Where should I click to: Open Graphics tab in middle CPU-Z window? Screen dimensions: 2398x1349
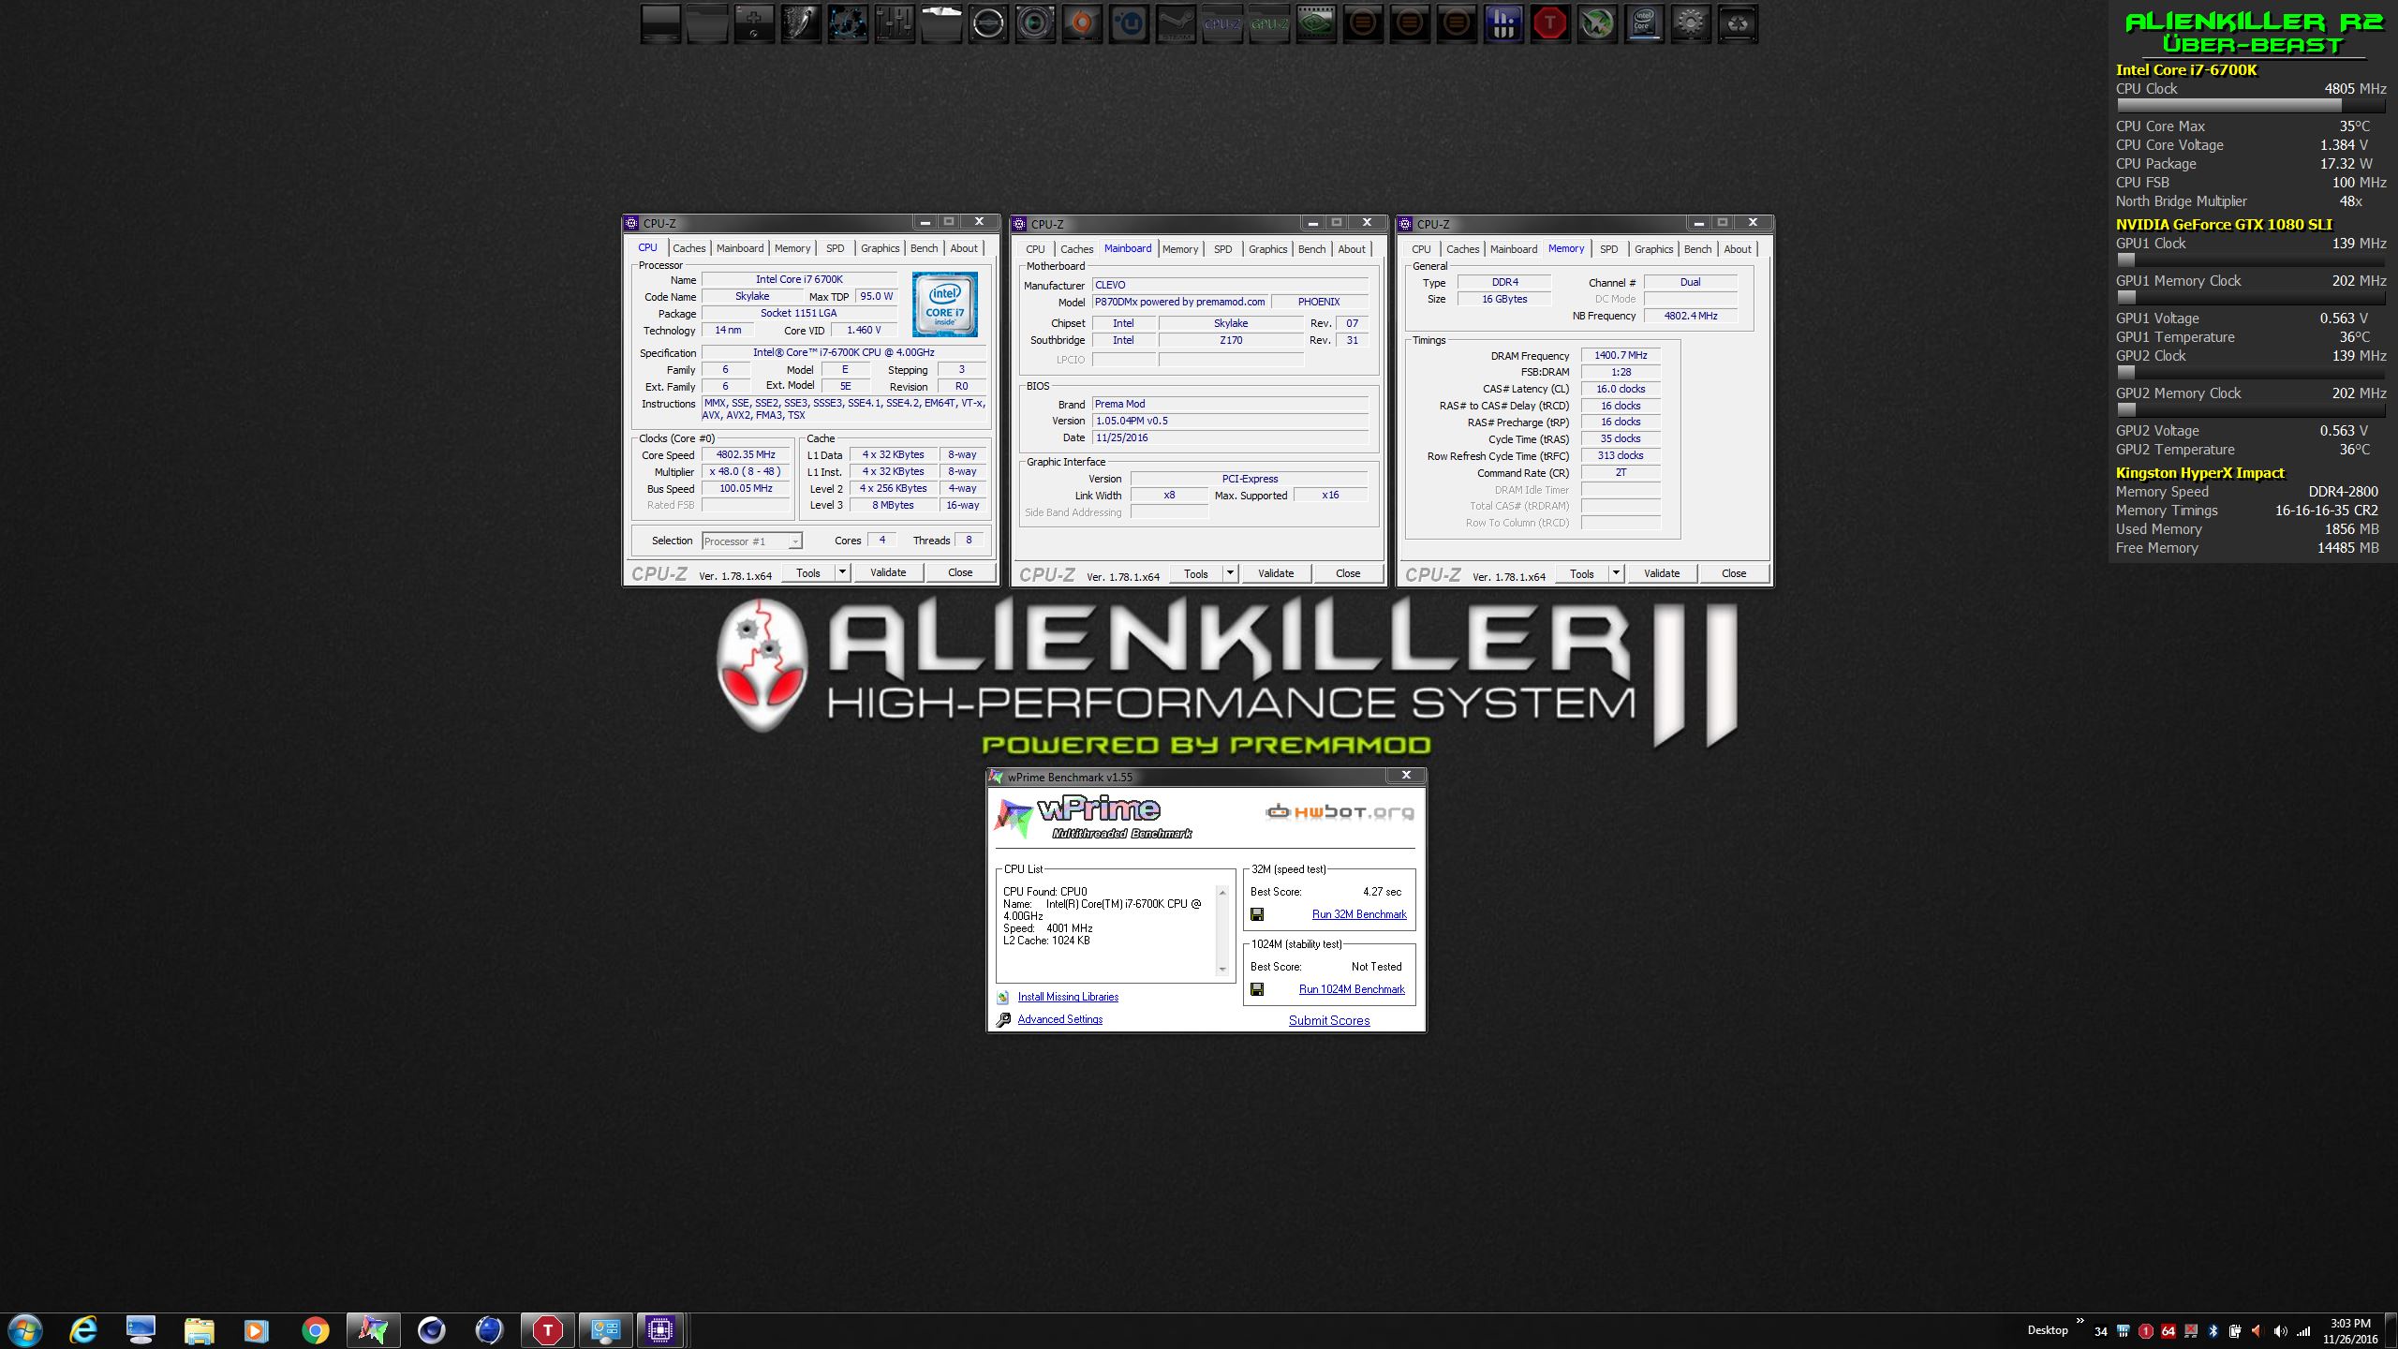(1267, 249)
